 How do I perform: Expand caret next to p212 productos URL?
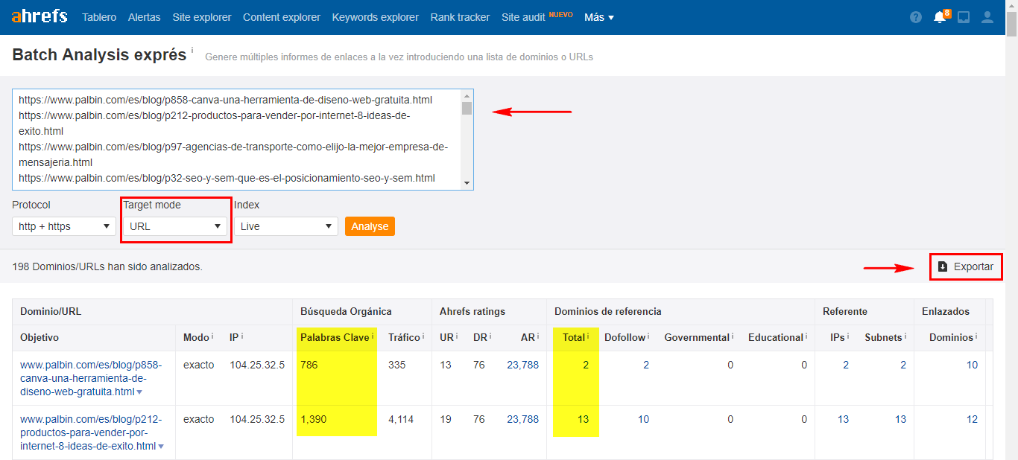pos(161,447)
